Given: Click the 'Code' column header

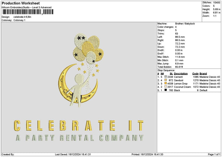Looking at the screenshot, I should coord(195,74).
